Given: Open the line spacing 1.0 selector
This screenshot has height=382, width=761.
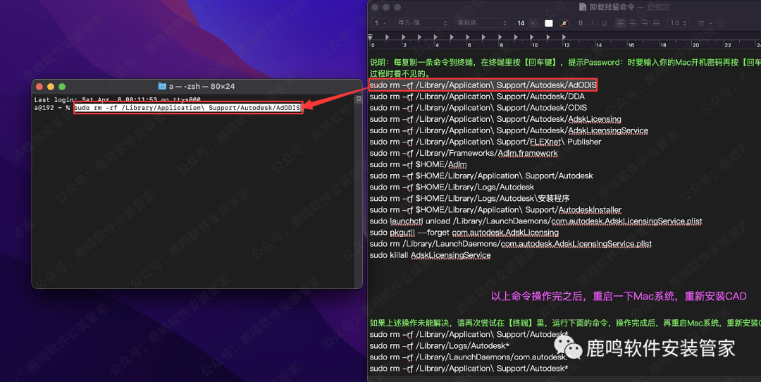Looking at the screenshot, I should [678, 23].
